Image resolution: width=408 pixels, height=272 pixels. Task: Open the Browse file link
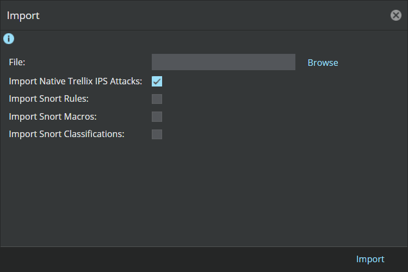click(323, 63)
